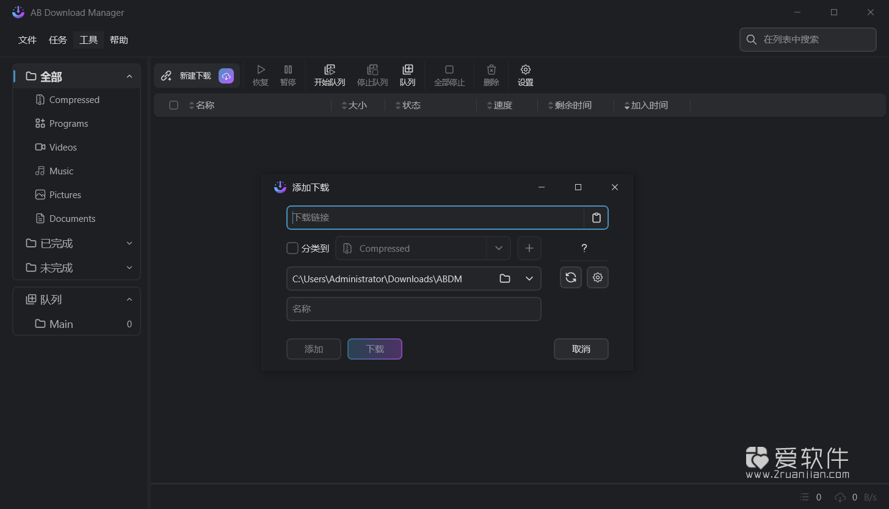Browse folder icon in path field
This screenshot has width=889, height=509.
505,279
